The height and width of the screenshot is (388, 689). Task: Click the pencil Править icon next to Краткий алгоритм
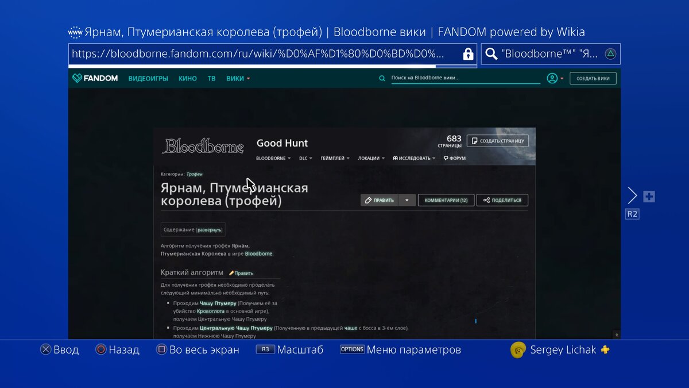coord(232,272)
